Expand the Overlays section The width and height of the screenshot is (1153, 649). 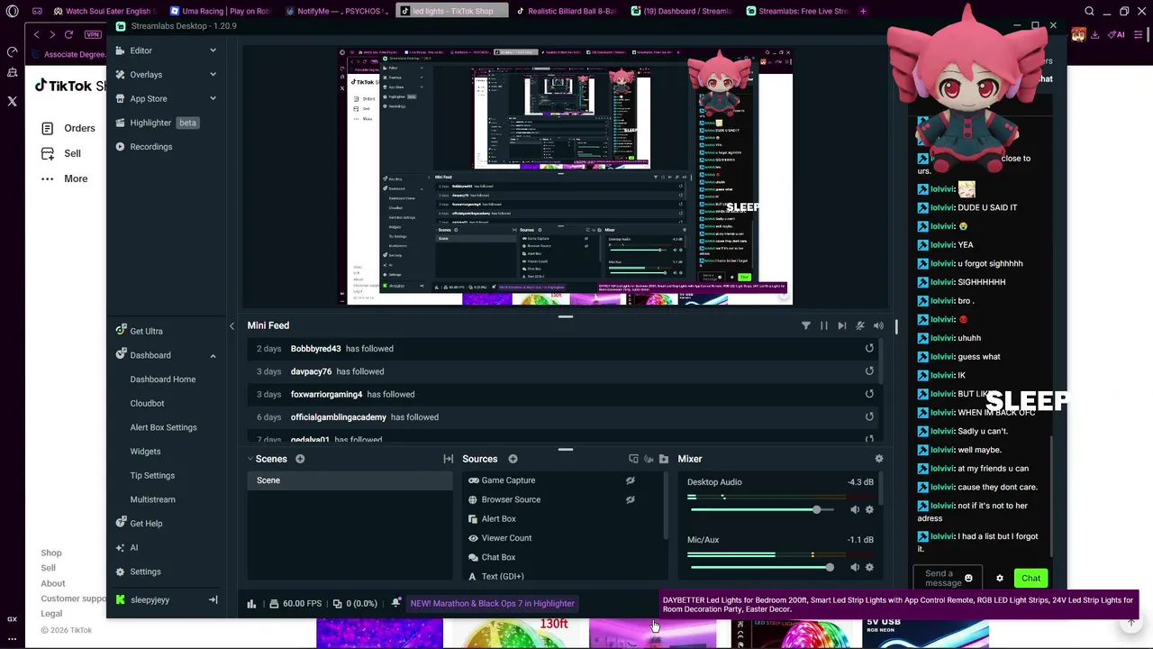213,74
